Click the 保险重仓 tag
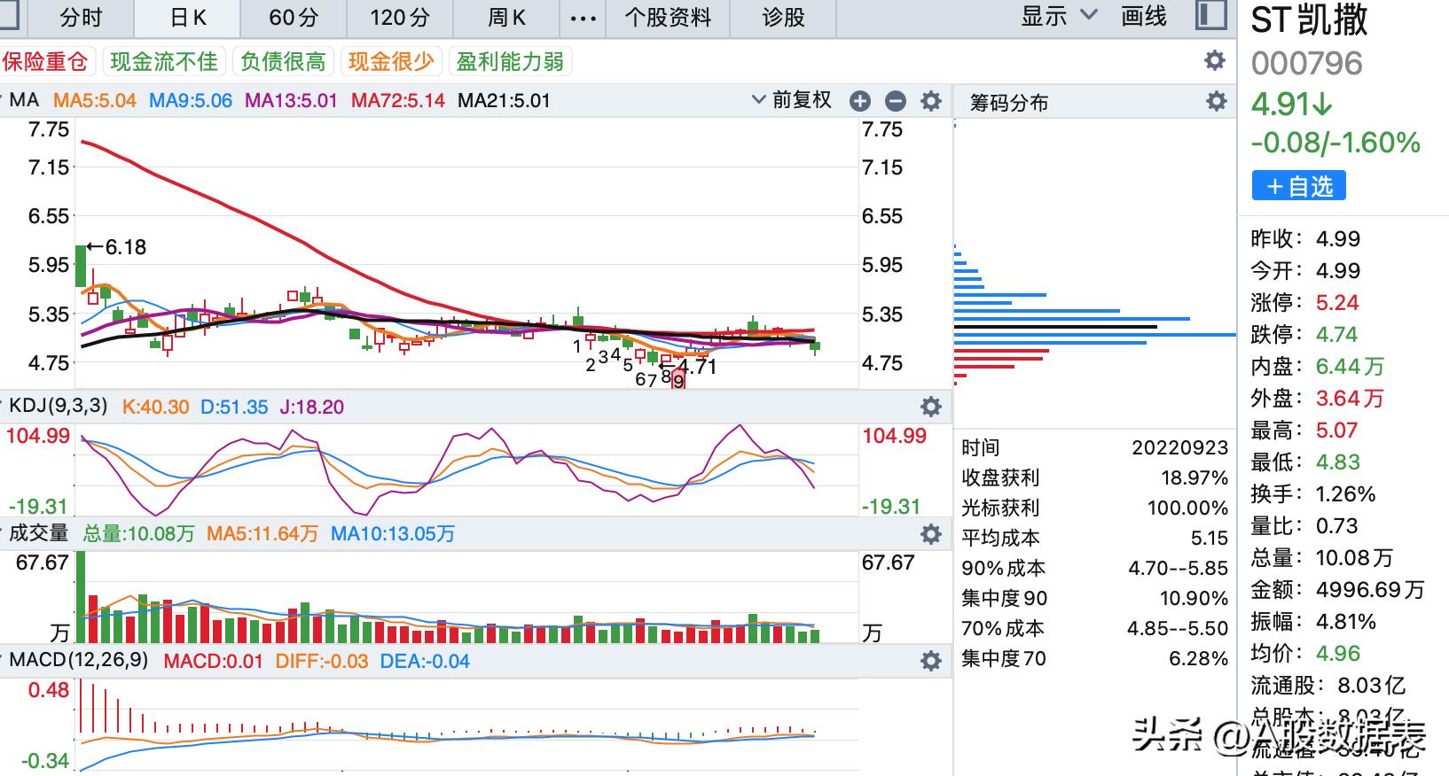1449x776 pixels. point(45,61)
